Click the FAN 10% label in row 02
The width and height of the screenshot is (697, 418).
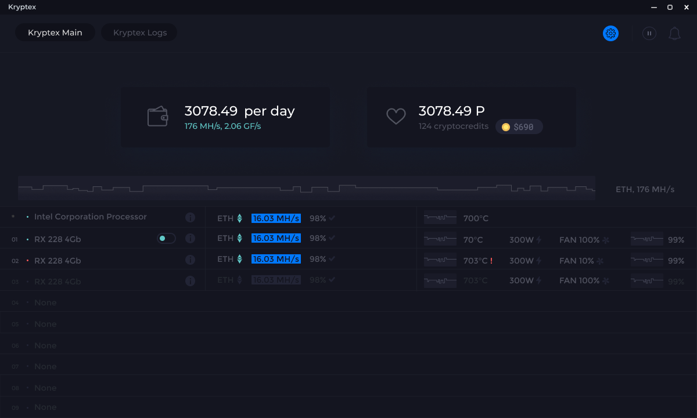click(x=577, y=261)
